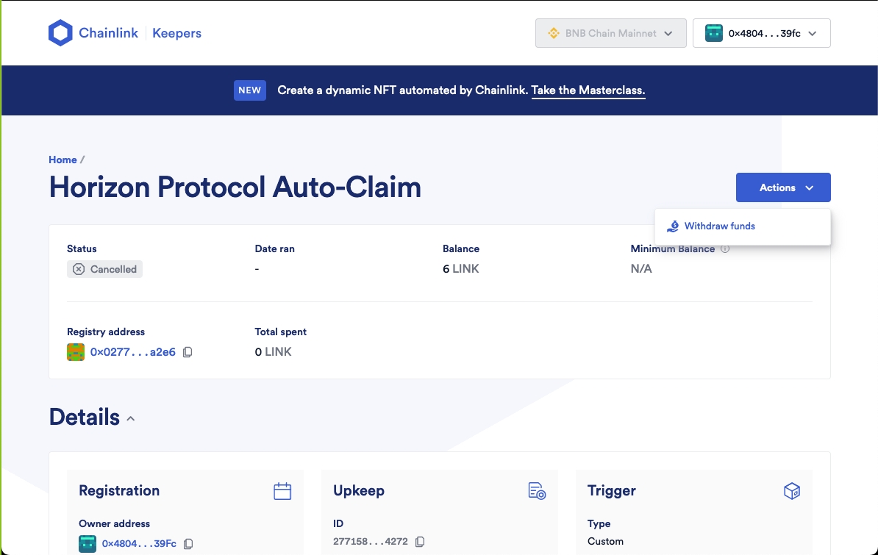The width and height of the screenshot is (878, 555).
Task: Click the Chainlink hexagon logo
Action: [x=60, y=33]
